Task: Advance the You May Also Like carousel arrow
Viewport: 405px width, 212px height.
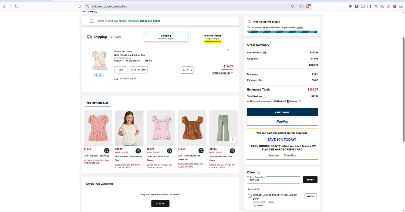Action: 232,139
